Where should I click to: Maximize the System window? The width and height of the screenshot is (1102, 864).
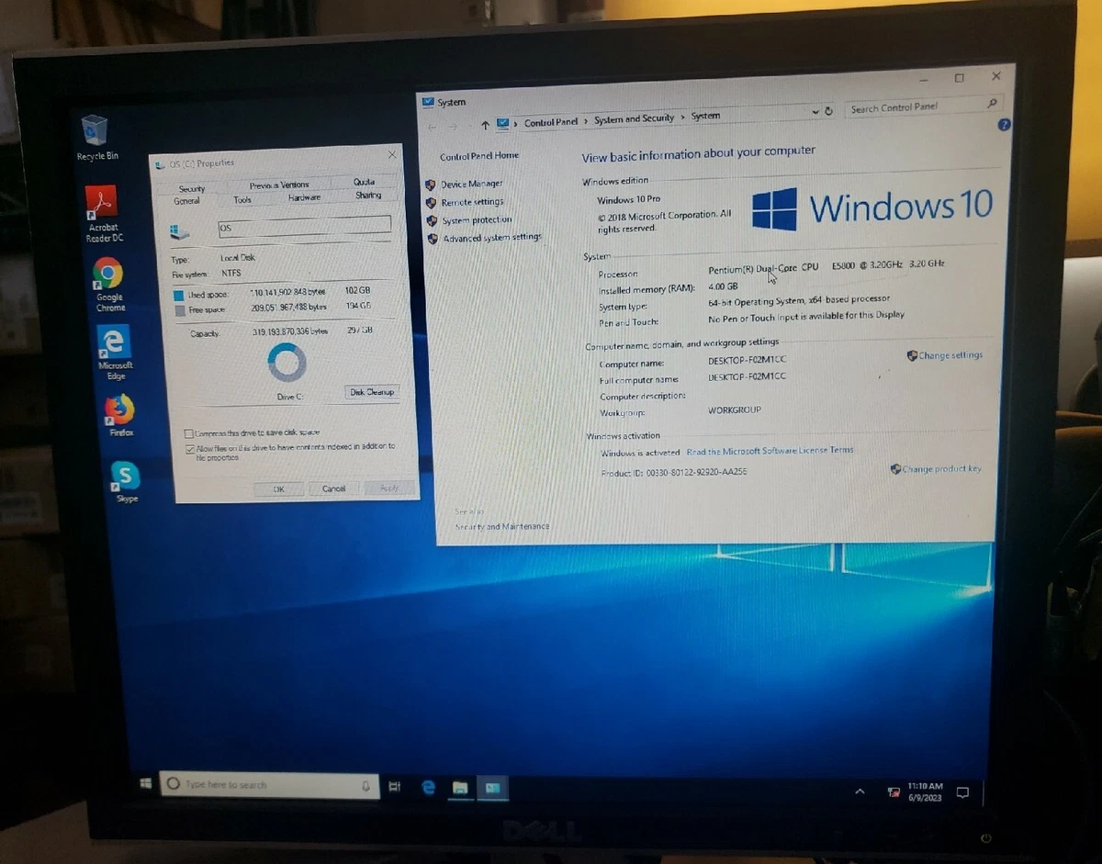(x=959, y=78)
